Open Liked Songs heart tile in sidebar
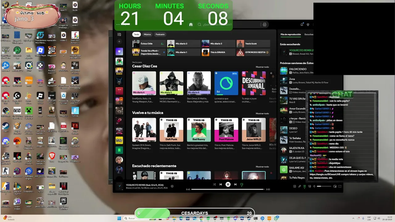 point(119,51)
